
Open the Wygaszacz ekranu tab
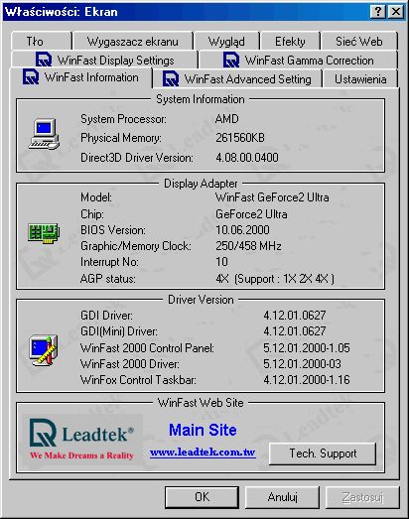133,41
